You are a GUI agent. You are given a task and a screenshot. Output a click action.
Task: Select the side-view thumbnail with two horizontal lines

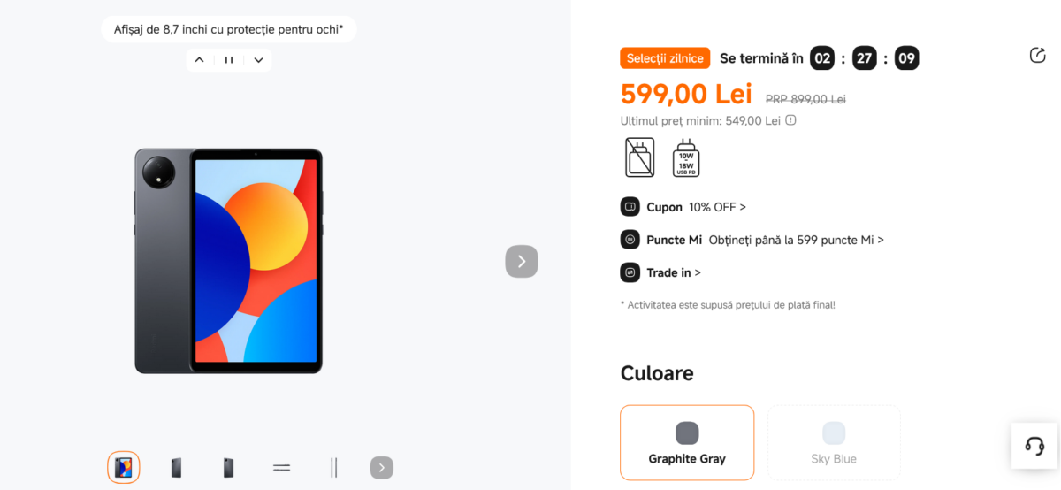[281, 468]
